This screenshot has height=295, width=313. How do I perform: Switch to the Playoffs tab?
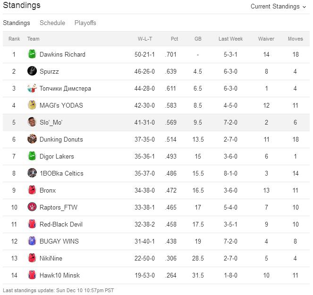point(85,23)
